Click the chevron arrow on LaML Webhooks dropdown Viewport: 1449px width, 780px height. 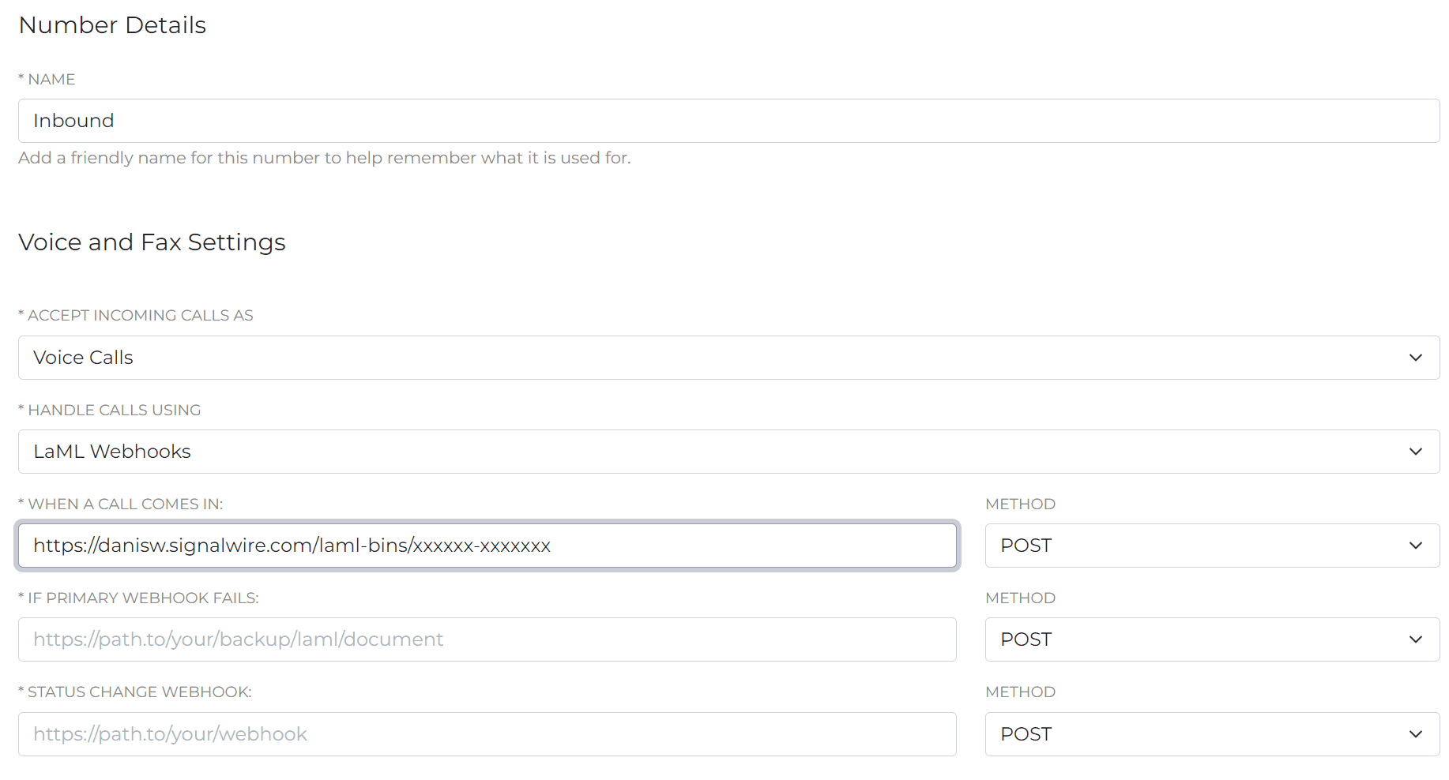[x=1415, y=452]
